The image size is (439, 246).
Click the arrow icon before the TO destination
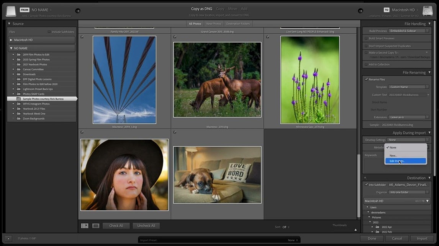[x=360, y=11]
